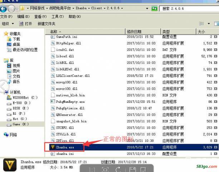The height and width of the screenshot is (172, 219).
Task: Click the GamePath.ini file icon
Action: (53, 37)
